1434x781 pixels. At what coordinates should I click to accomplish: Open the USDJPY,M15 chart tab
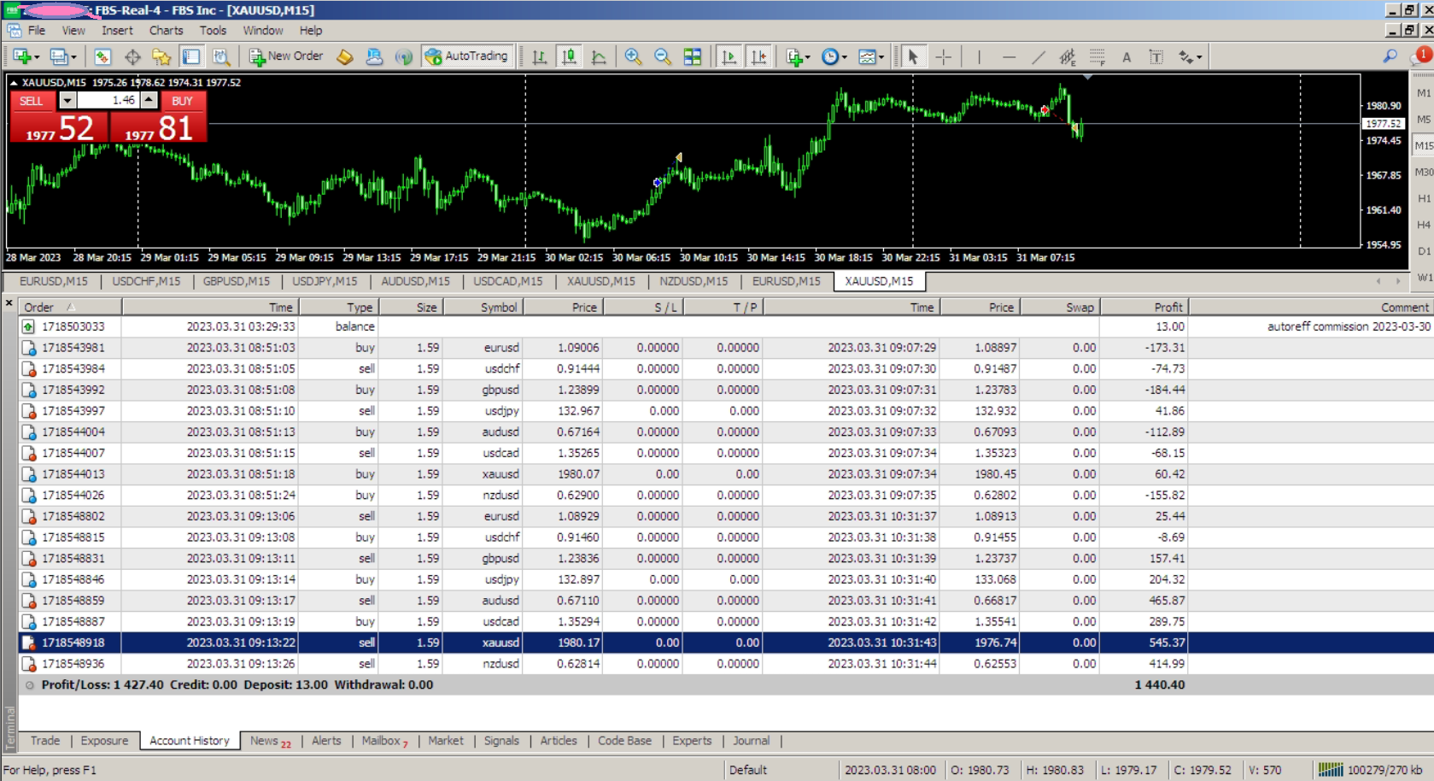(325, 281)
